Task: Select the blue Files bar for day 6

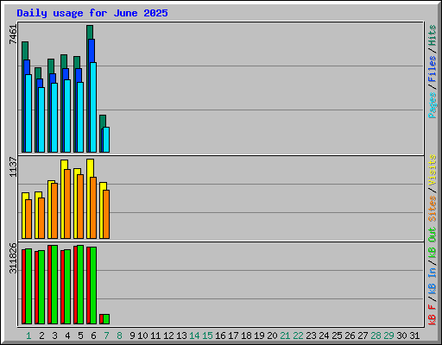Action: pos(92,50)
